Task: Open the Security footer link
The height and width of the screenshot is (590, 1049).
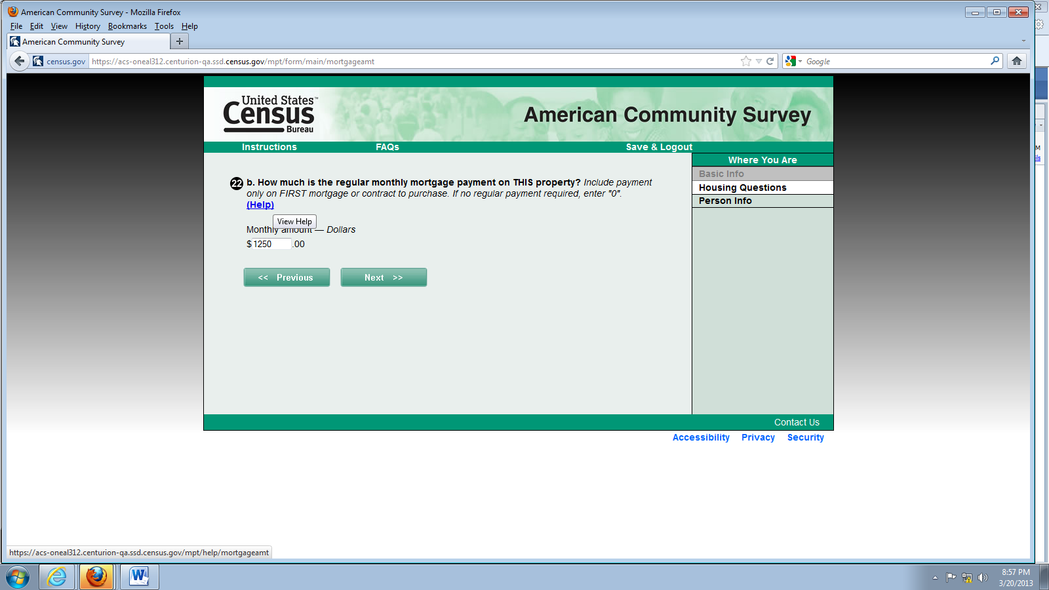Action: click(x=806, y=437)
